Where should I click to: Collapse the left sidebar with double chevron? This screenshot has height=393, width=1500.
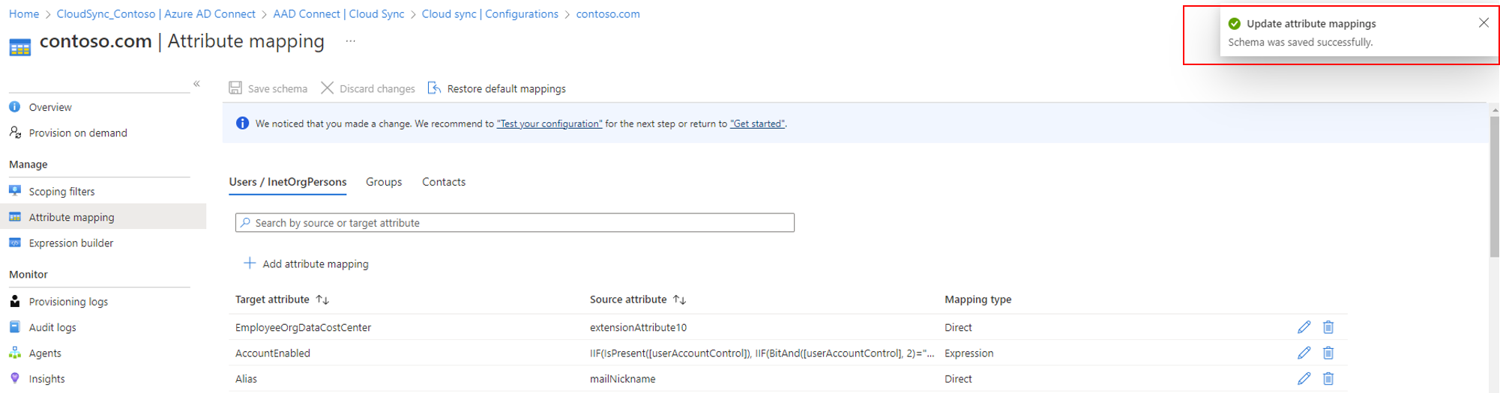click(x=196, y=84)
